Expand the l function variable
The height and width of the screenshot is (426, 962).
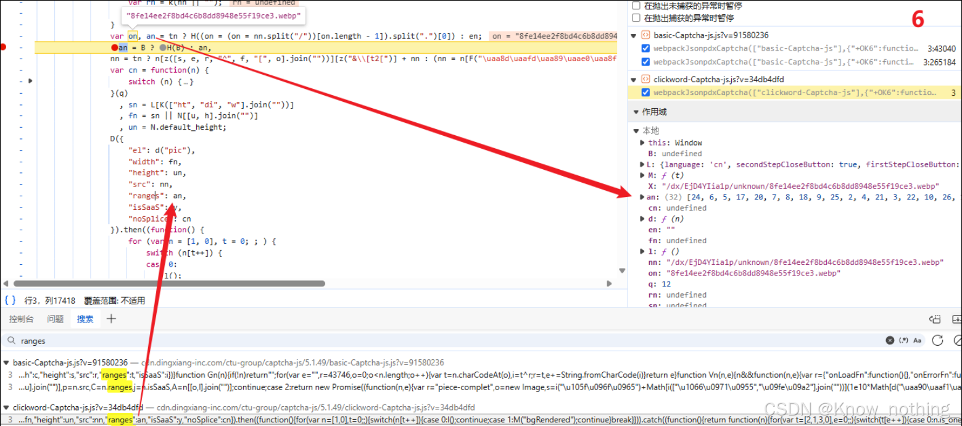point(643,251)
